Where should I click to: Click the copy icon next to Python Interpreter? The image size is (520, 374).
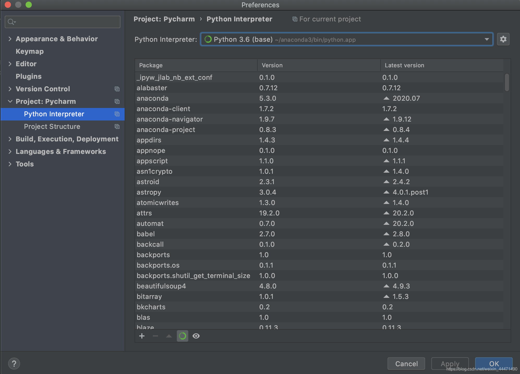click(117, 114)
